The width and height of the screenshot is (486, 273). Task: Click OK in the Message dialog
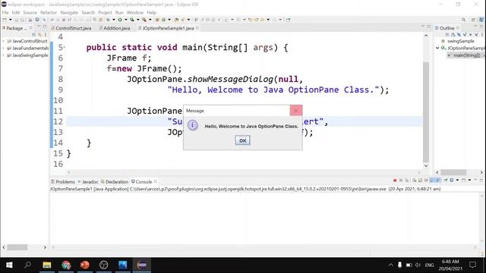coord(242,140)
